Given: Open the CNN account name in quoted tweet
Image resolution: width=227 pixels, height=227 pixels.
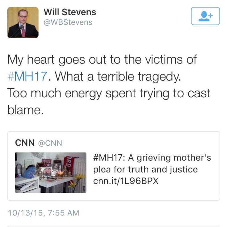Looking at the screenshot, I should coord(25,143).
